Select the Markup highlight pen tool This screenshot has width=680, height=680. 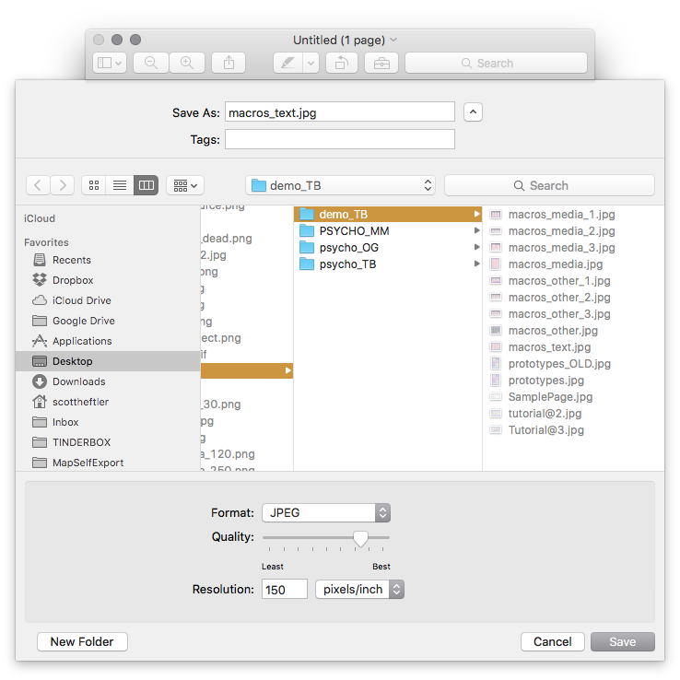(287, 64)
